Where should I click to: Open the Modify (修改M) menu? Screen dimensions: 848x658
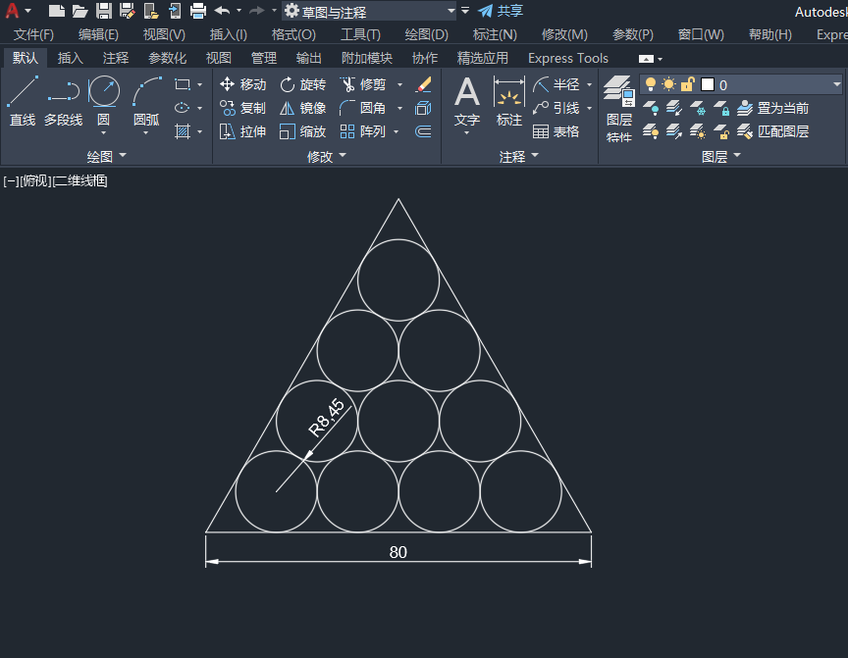tap(564, 34)
